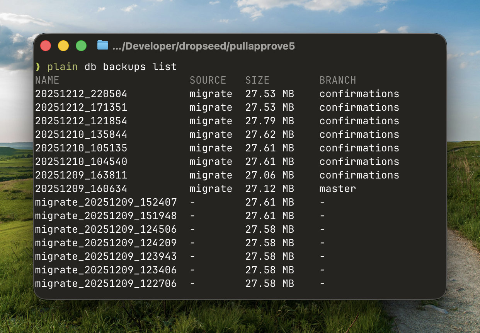Viewport: 480px width, 333px height.
Task: Click the NAME column header
Action: (x=47, y=80)
